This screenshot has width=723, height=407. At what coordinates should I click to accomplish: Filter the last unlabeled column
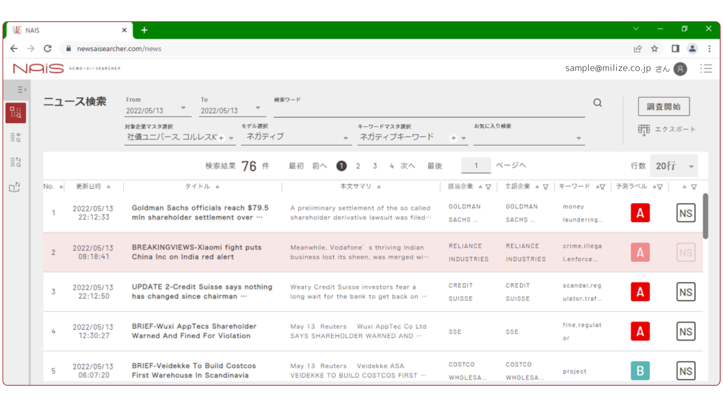click(x=694, y=187)
